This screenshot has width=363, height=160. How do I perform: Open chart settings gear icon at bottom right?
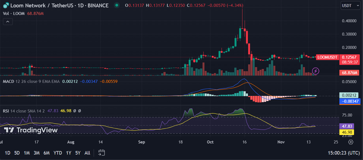351,142
